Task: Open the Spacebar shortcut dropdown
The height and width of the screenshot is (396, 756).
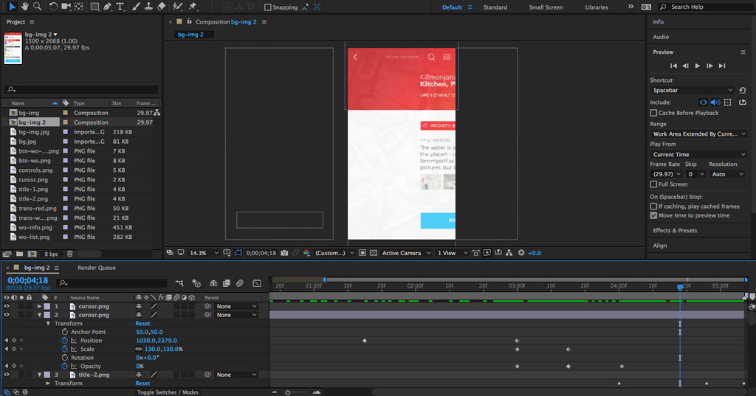Action: click(x=692, y=90)
